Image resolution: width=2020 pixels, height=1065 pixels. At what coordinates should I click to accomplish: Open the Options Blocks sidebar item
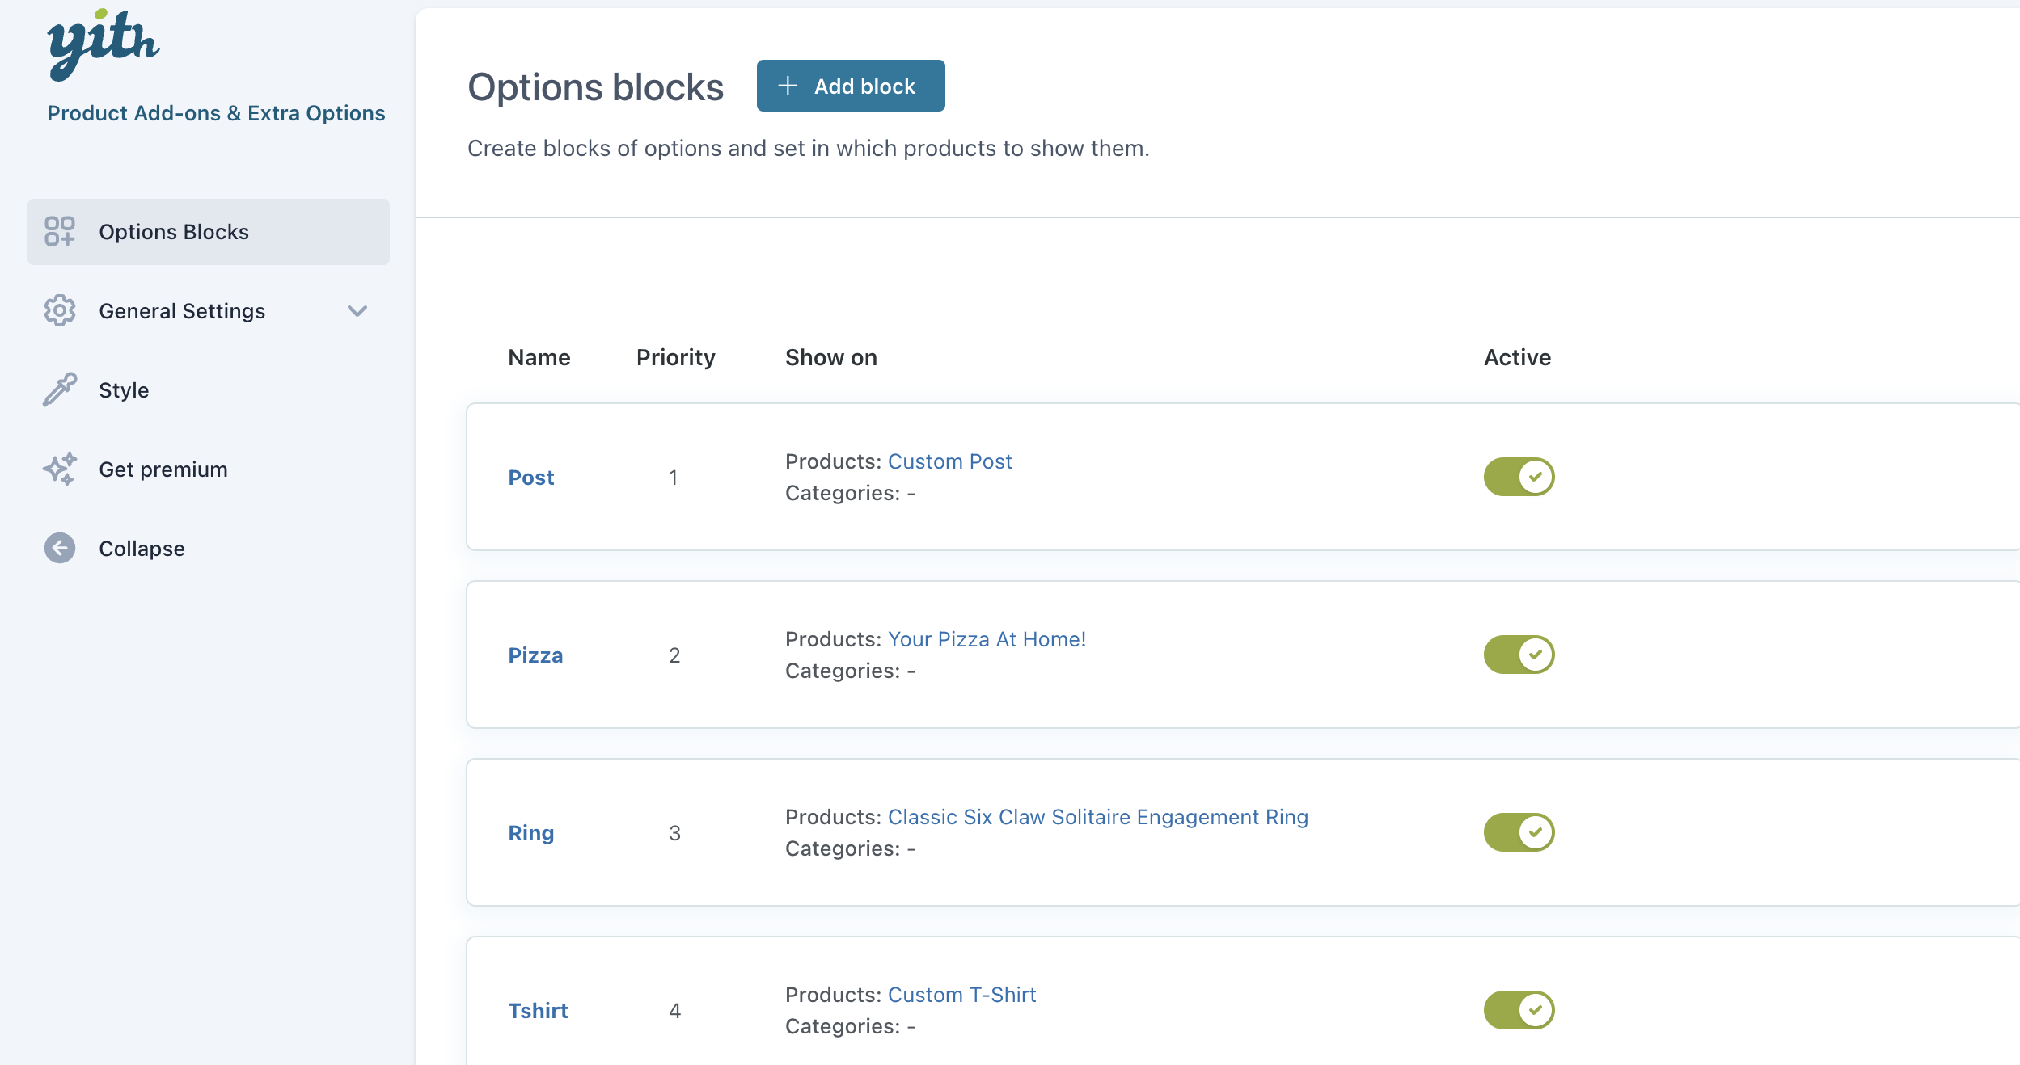pyautogui.click(x=174, y=232)
